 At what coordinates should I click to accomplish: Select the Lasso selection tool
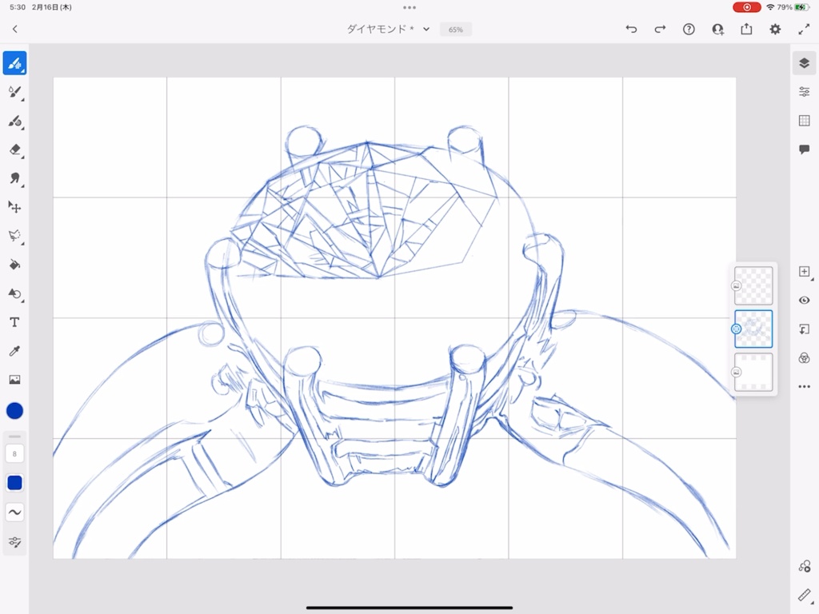tap(14, 236)
